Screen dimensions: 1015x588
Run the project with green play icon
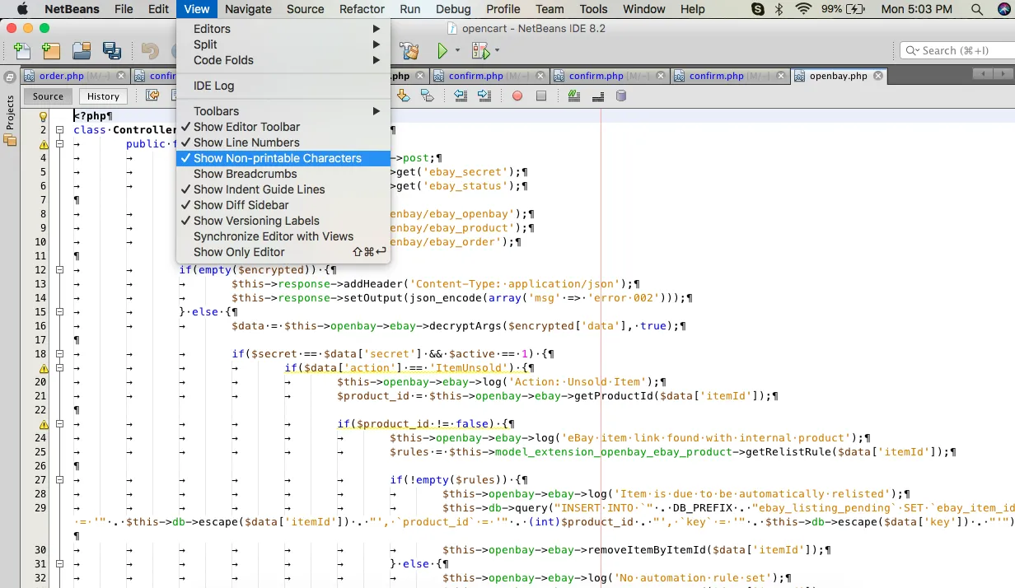coord(442,51)
